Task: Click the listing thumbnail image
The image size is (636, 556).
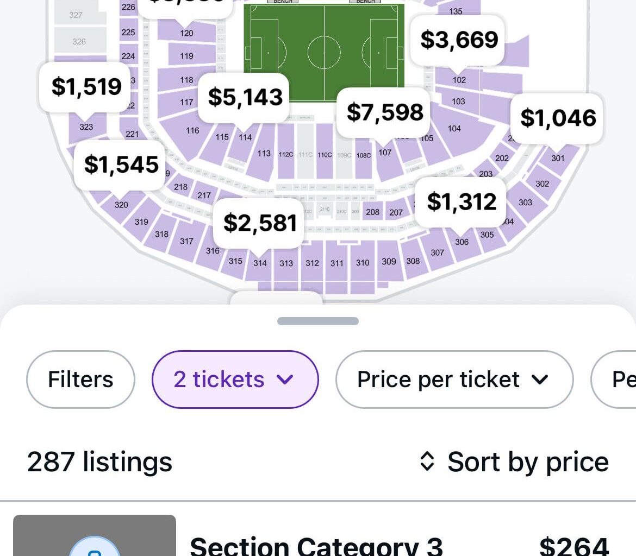Action: click(x=96, y=538)
